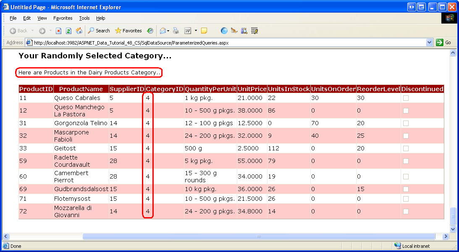This screenshot has height=252, width=459.
Task: Expand the address bar dropdown arrow
Action: point(429,42)
